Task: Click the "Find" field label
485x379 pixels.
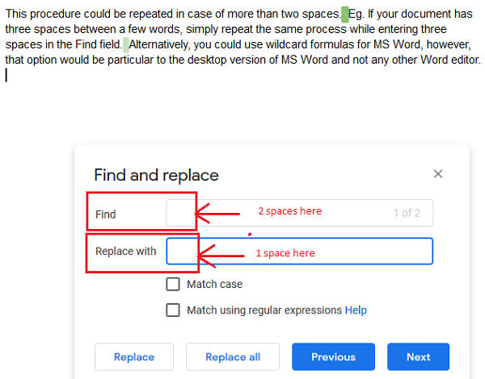Action: tap(106, 214)
